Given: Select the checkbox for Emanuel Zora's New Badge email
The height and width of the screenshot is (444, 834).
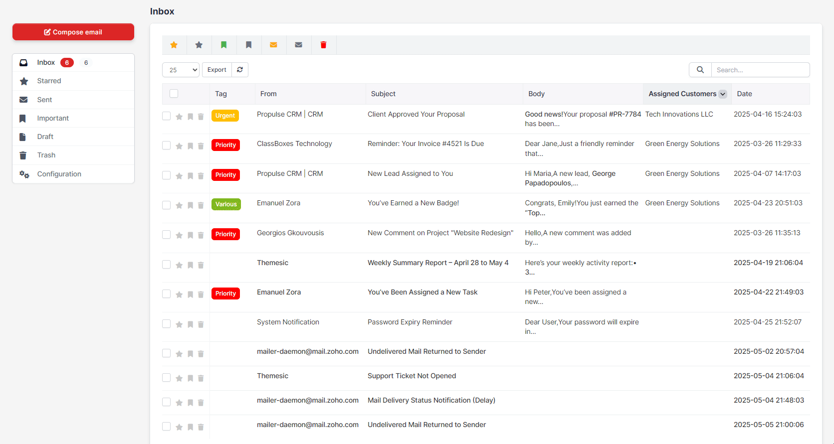Looking at the screenshot, I should click(x=167, y=205).
